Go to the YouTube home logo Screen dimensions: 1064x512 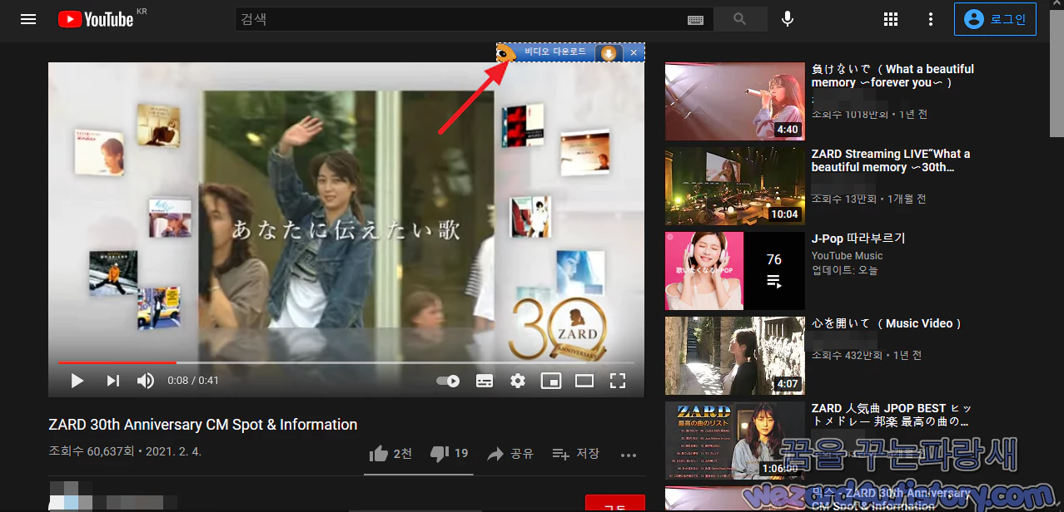(x=96, y=19)
